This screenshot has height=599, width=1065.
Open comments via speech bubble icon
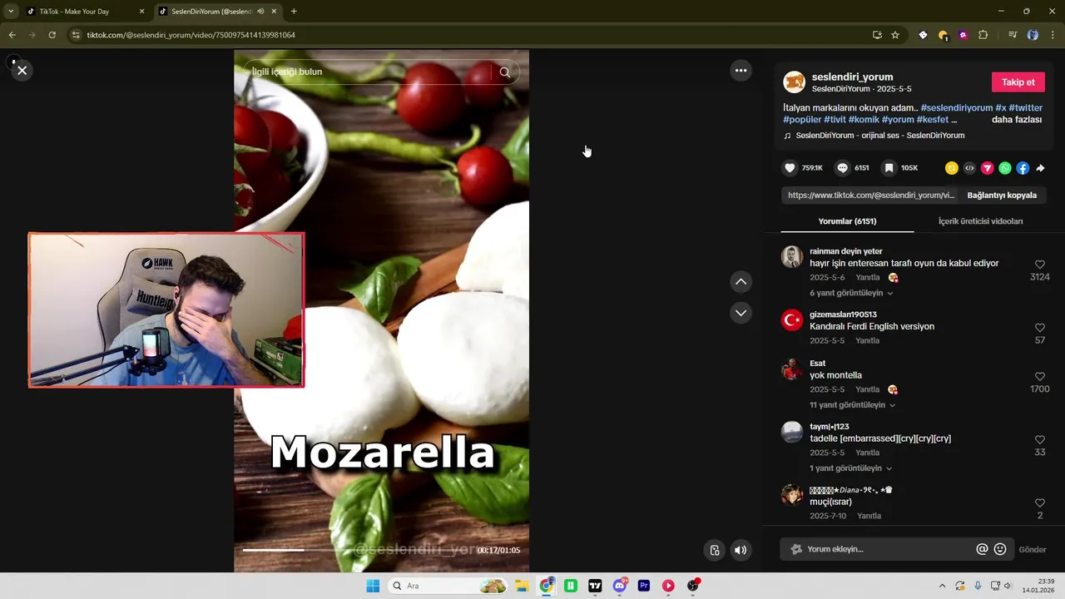(x=842, y=168)
